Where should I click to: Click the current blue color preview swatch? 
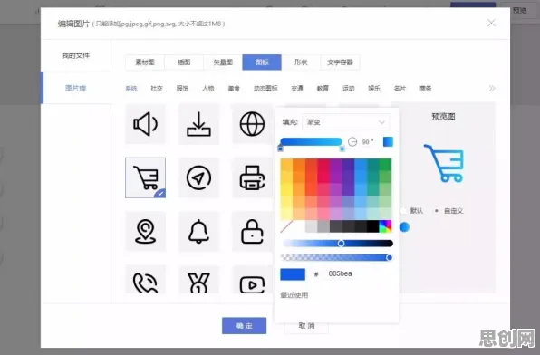click(x=293, y=274)
